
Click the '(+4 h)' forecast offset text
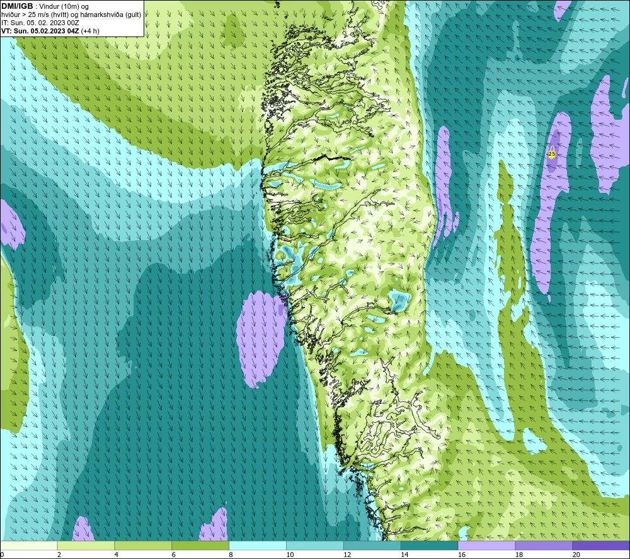[90, 31]
